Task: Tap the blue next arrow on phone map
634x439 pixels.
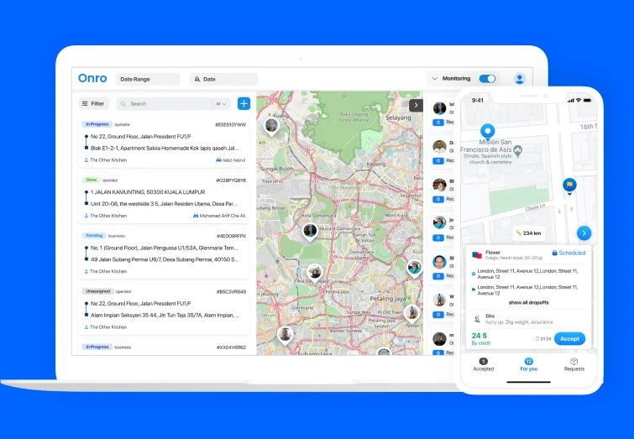Action: pos(584,233)
